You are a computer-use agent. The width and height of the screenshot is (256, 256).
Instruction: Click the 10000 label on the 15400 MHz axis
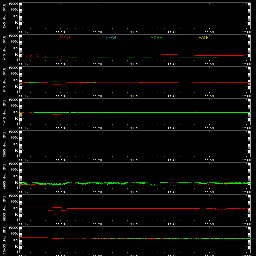[13, 228]
